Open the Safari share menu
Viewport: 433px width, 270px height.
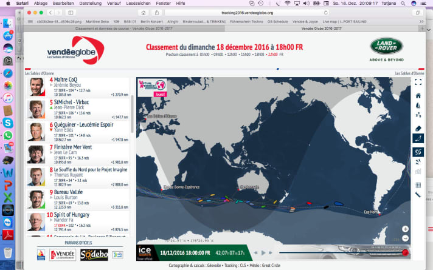(157, 13)
